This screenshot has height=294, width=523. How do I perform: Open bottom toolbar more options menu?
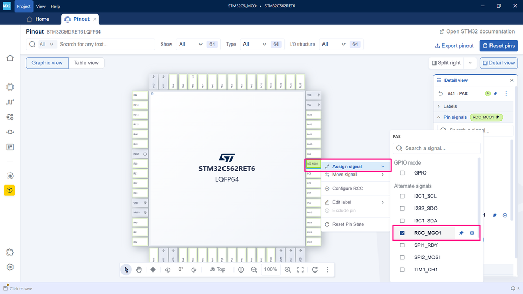pos(328,270)
